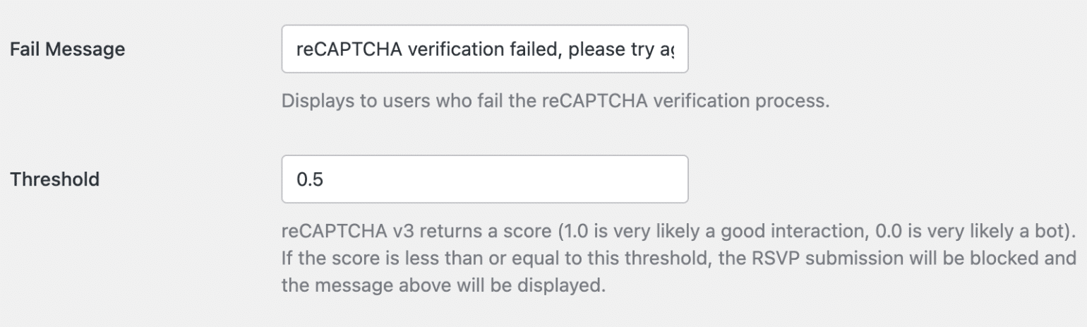The image size is (1087, 327).
Task: Click into the Fail Message input field
Action: click(484, 50)
